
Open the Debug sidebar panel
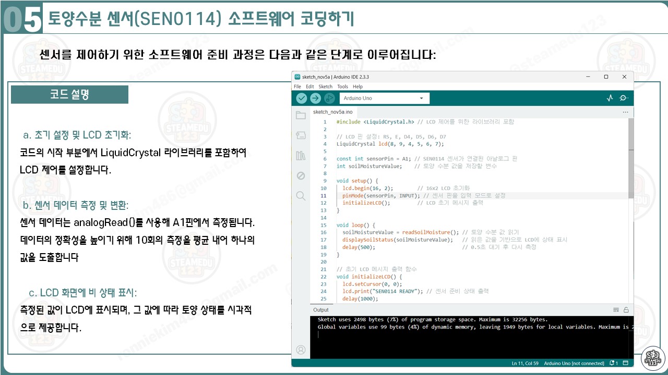coord(301,176)
